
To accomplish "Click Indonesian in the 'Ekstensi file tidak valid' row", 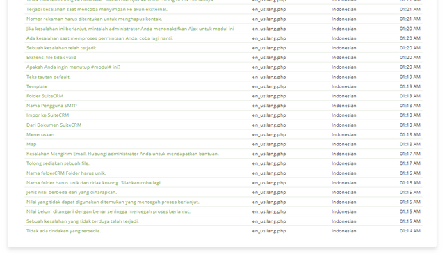I will coord(343,58).
